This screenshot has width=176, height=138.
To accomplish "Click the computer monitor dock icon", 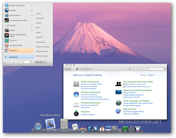I will click(x=108, y=129).
